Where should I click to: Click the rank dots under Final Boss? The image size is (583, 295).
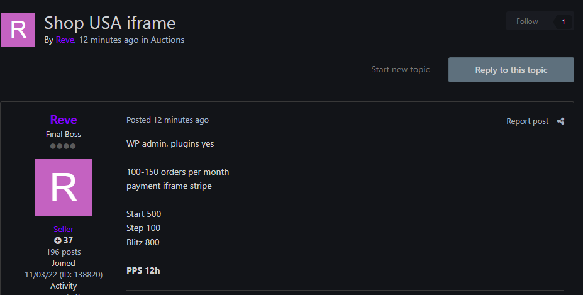[x=64, y=146]
